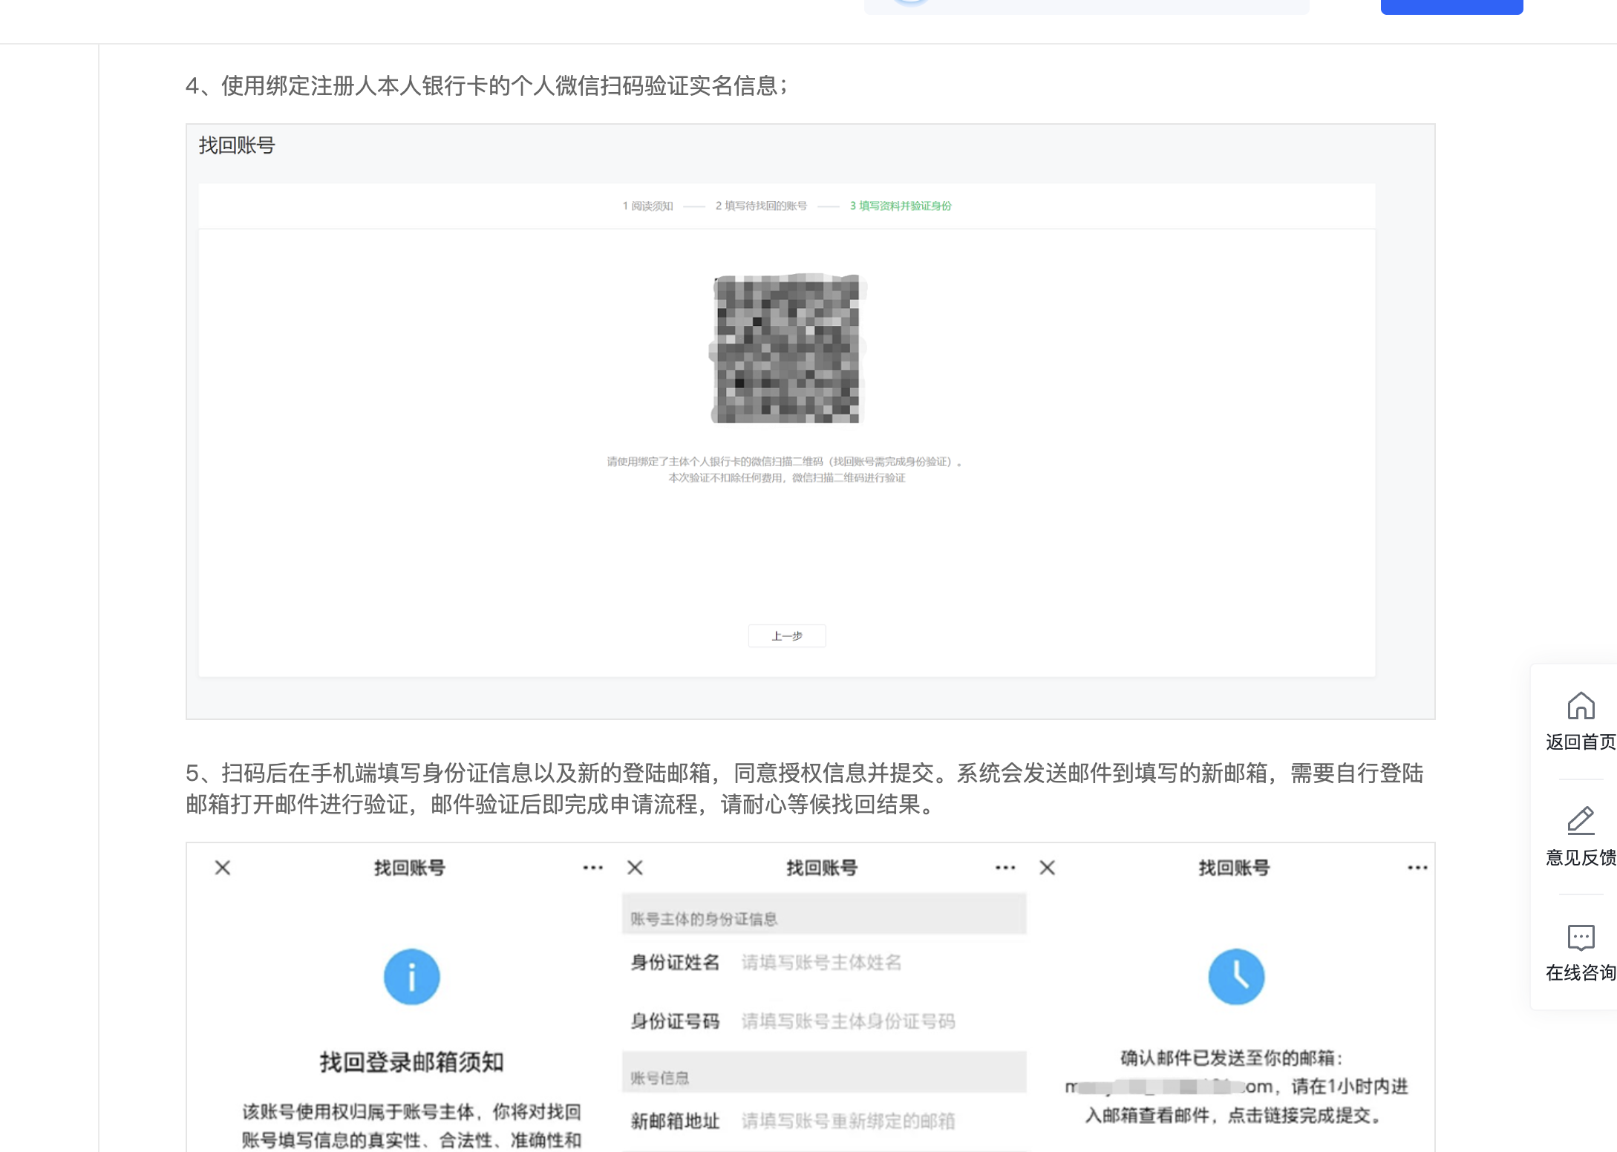
Task: Click the blue button at top right
Action: tap(1451, 6)
